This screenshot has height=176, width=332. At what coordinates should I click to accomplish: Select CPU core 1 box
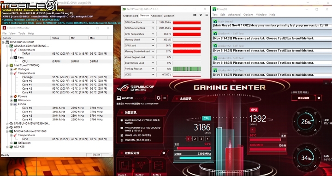coord(189,139)
